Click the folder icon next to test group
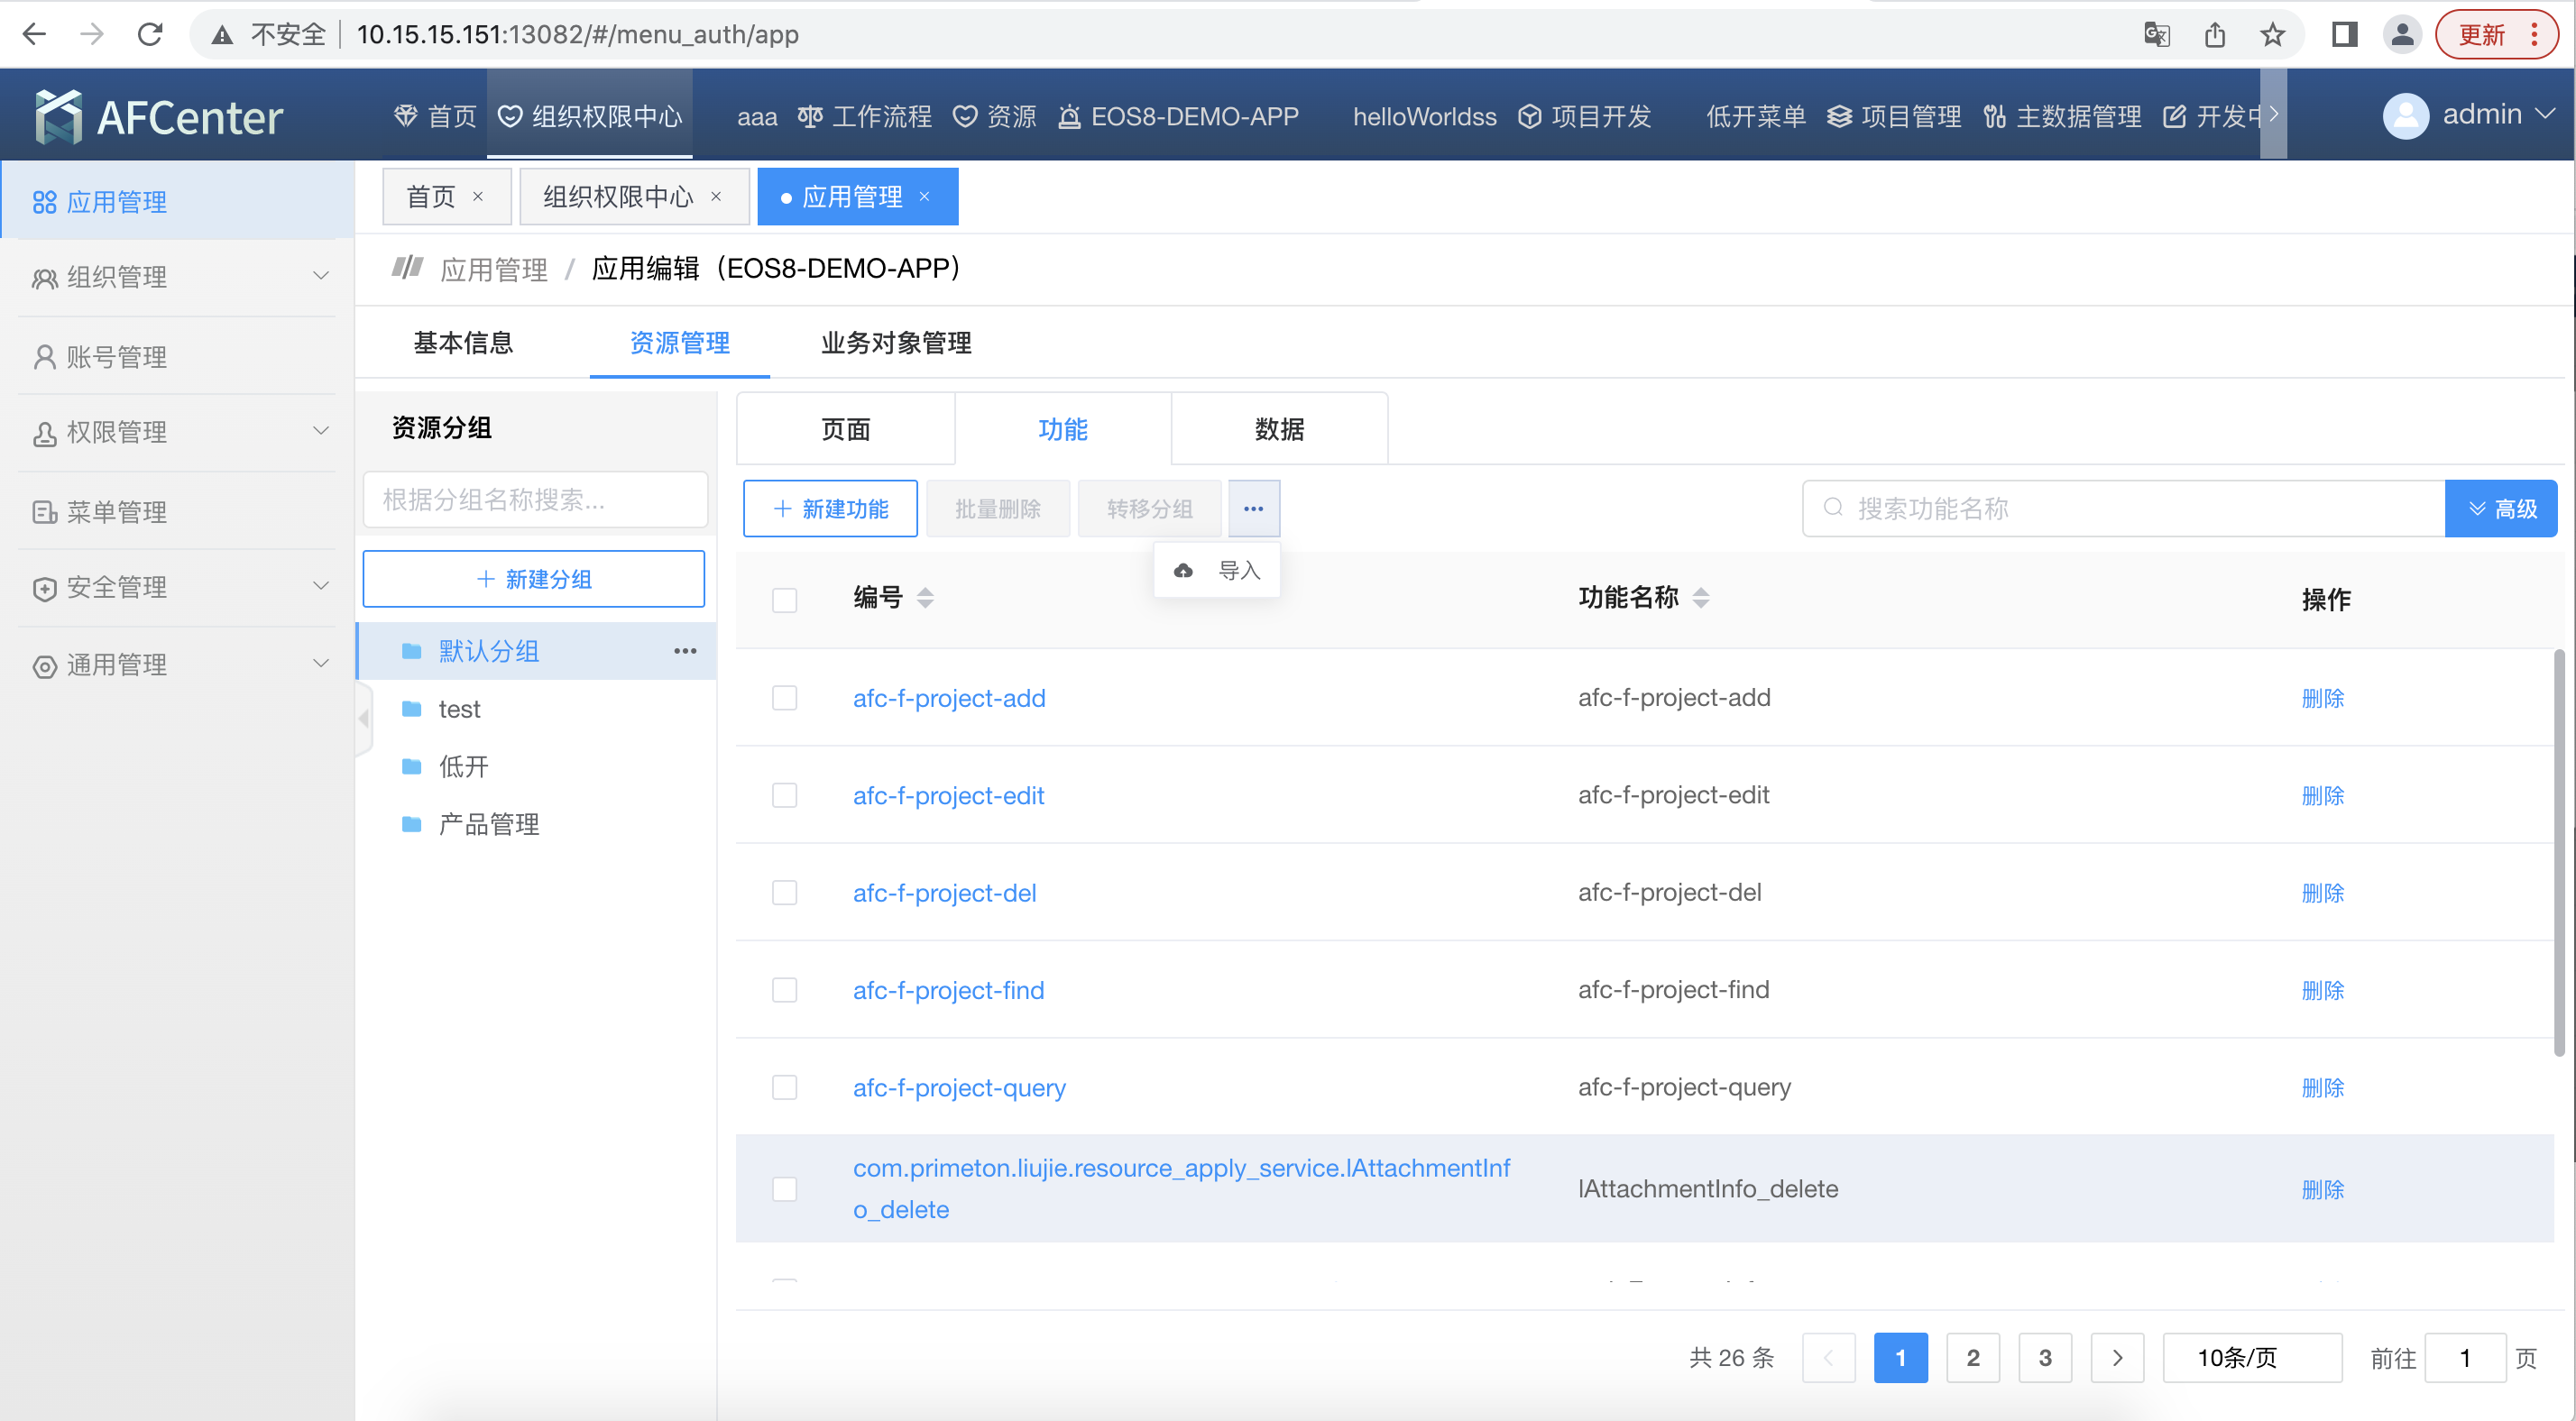This screenshot has width=2576, height=1421. click(x=411, y=709)
